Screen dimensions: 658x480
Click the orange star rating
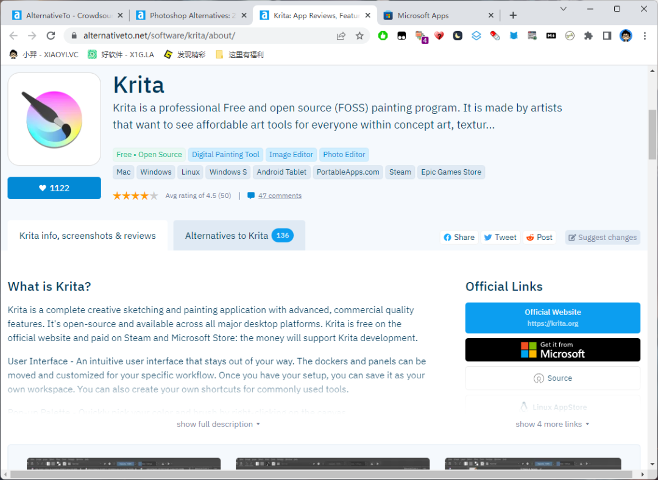pyautogui.click(x=135, y=196)
